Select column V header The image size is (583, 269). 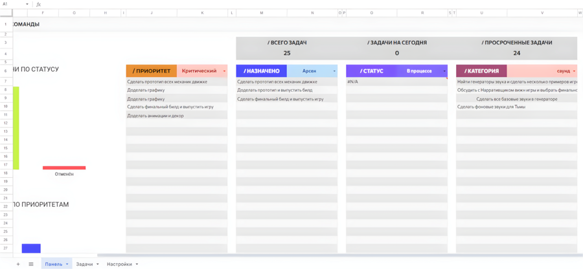click(x=542, y=13)
